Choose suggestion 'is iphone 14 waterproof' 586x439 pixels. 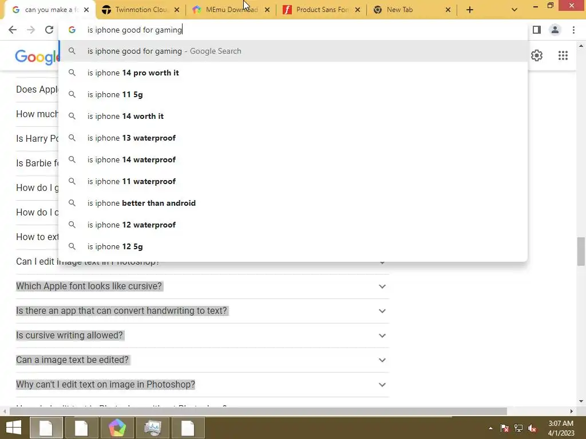[x=293, y=159]
